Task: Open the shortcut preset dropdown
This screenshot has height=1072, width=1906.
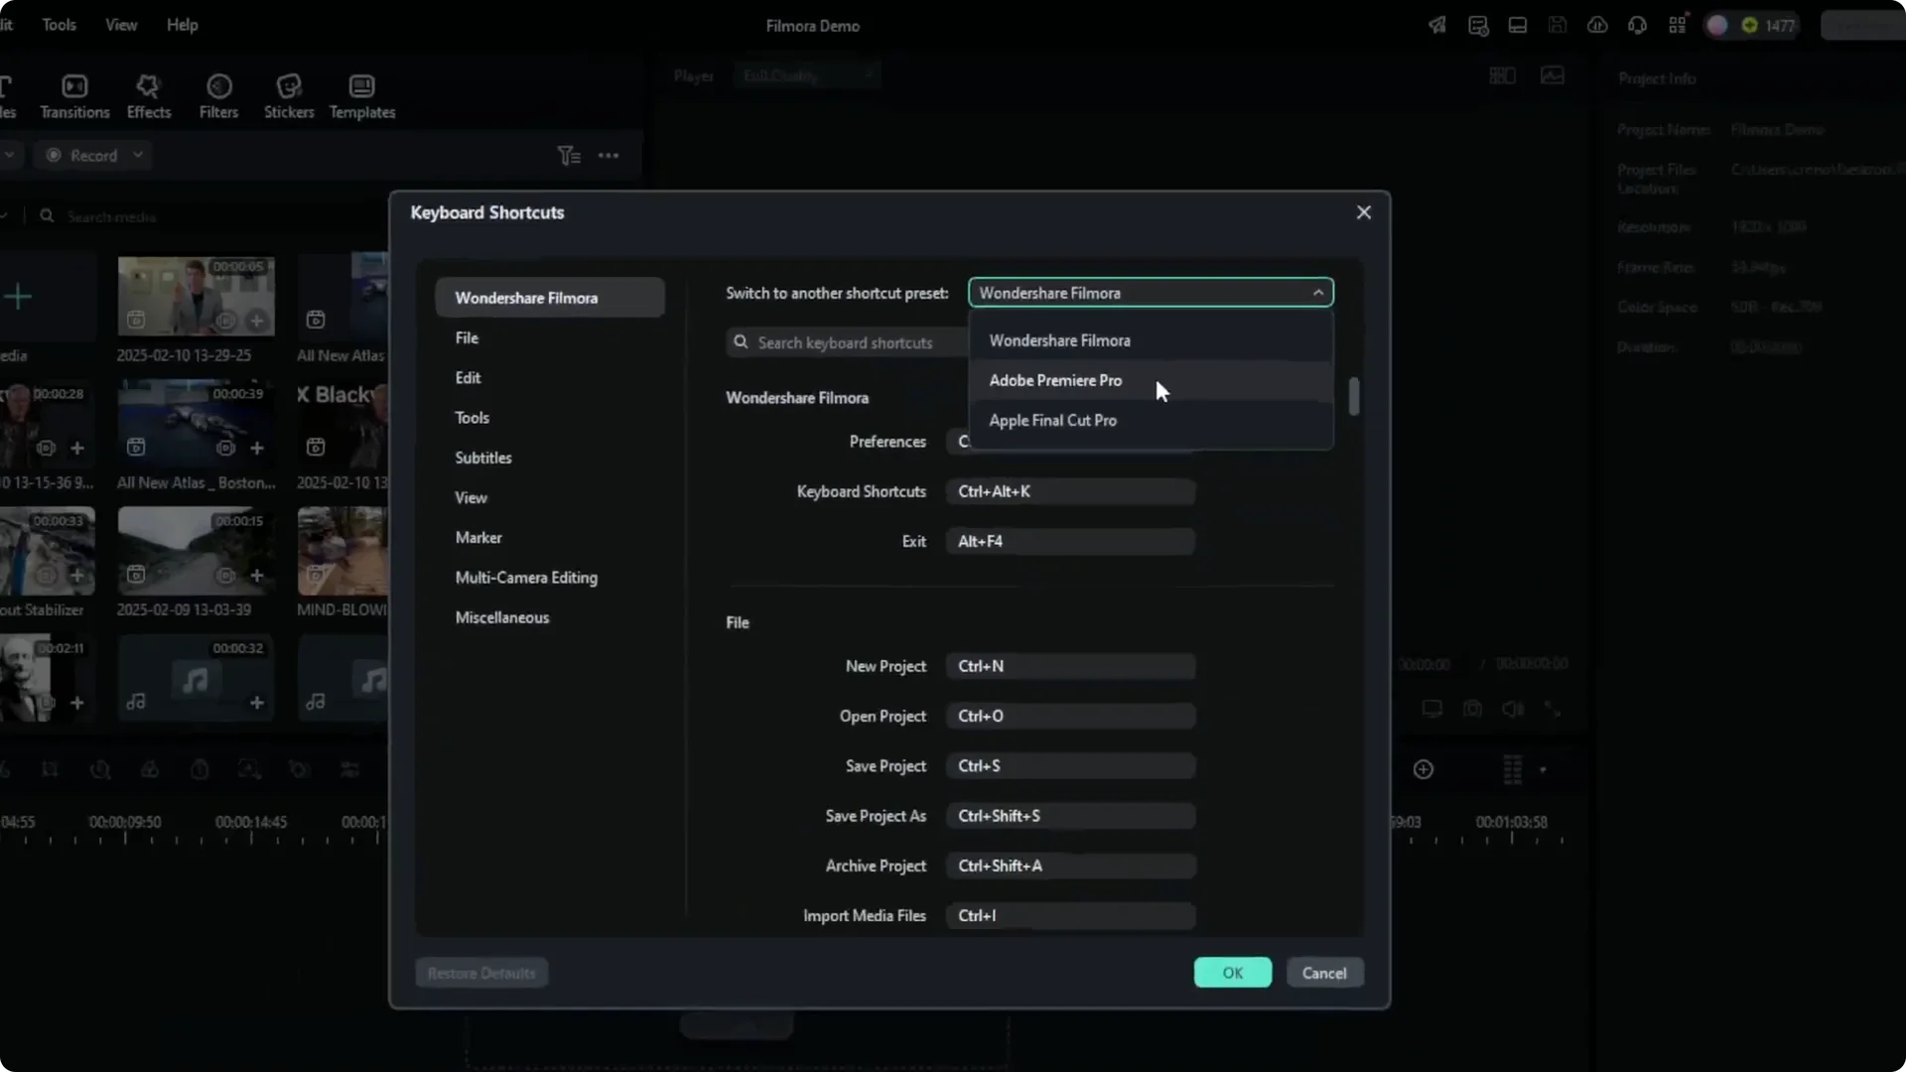Action: (1149, 292)
